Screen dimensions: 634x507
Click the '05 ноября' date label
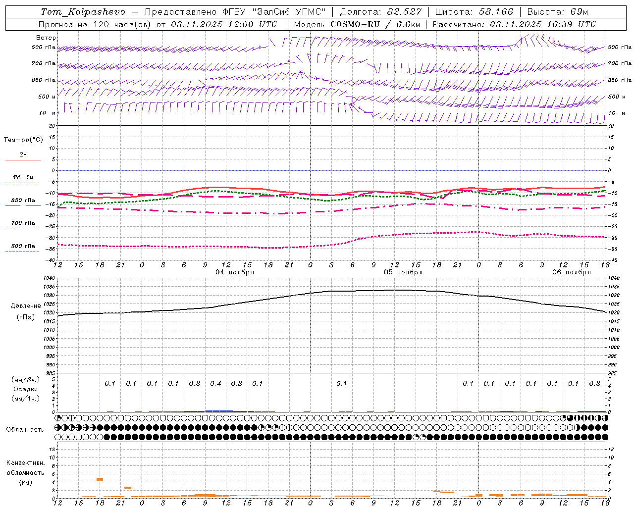(403, 272)
